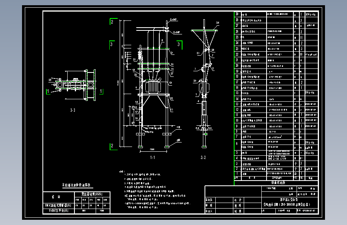The height and width of the screenshot is (225, 347).
Task: Click the "3-3" plan view label
Action: pos(72,110)
